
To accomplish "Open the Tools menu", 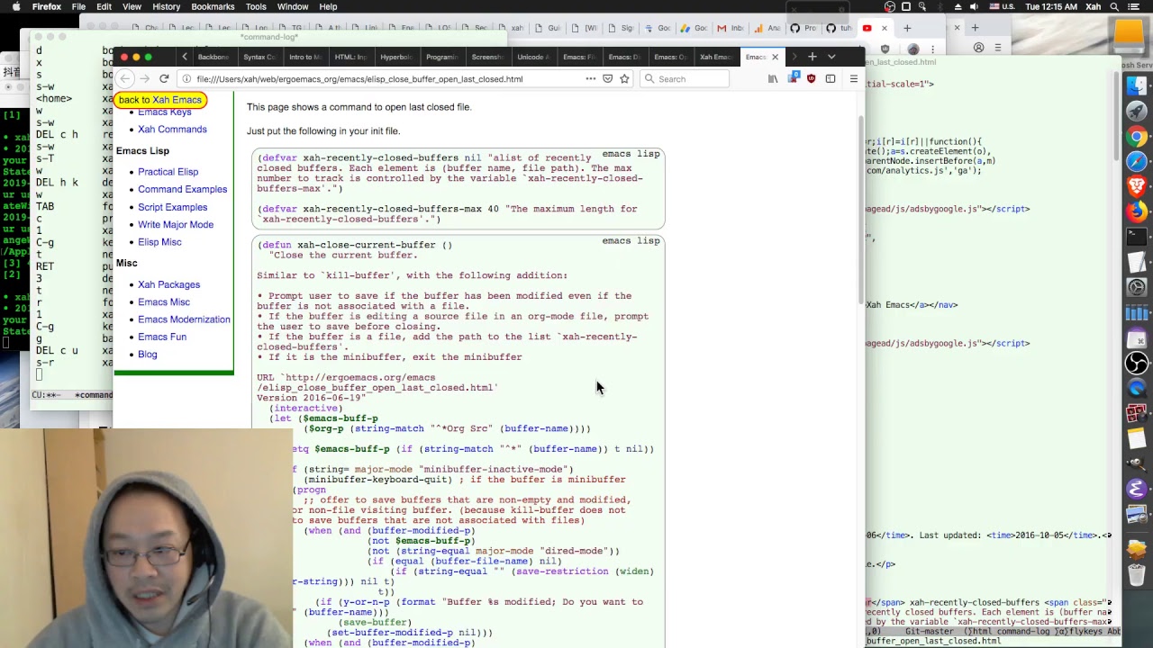I will coord(256,7).
